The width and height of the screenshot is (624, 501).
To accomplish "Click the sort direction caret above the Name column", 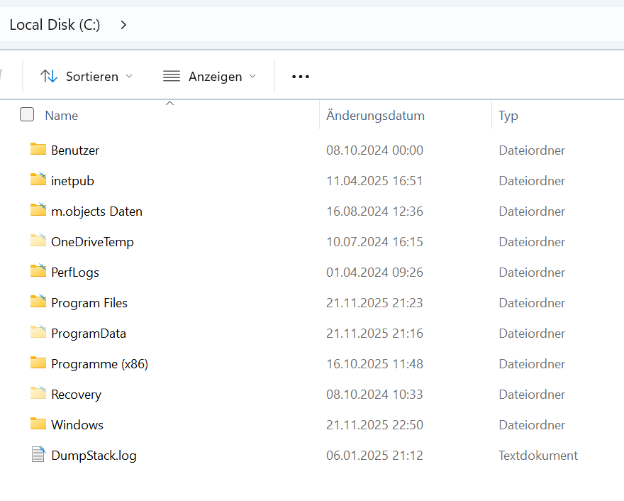I will click(x=169, y=102).
